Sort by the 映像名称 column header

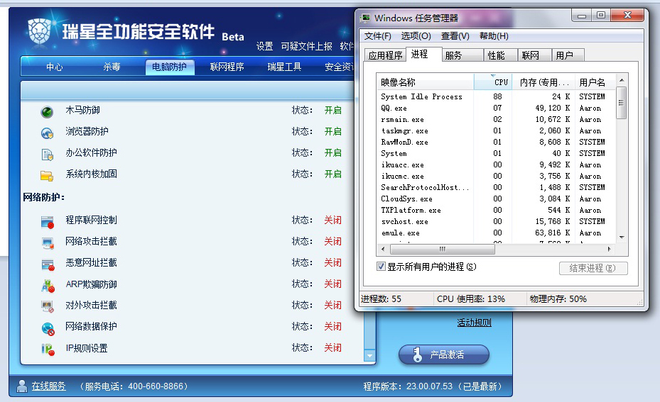426,82
